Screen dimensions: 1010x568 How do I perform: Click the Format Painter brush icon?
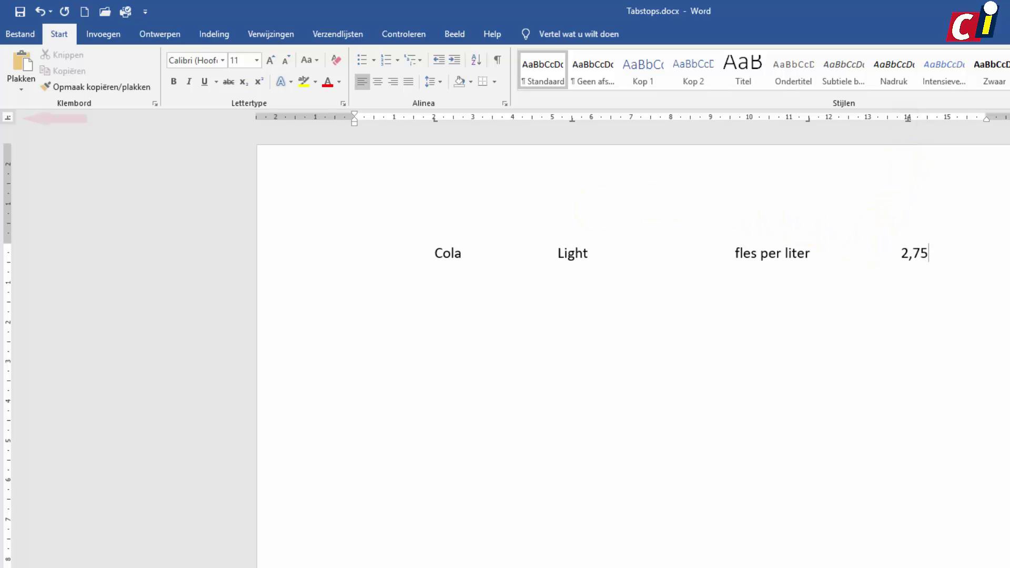46,87
